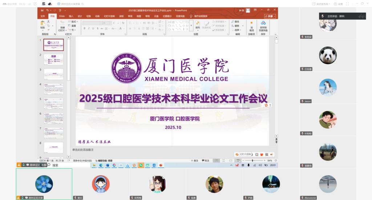
Task: Click the red PowerPoint icon on taskbar
Action: pyautogui.click(x=161, y=165)
